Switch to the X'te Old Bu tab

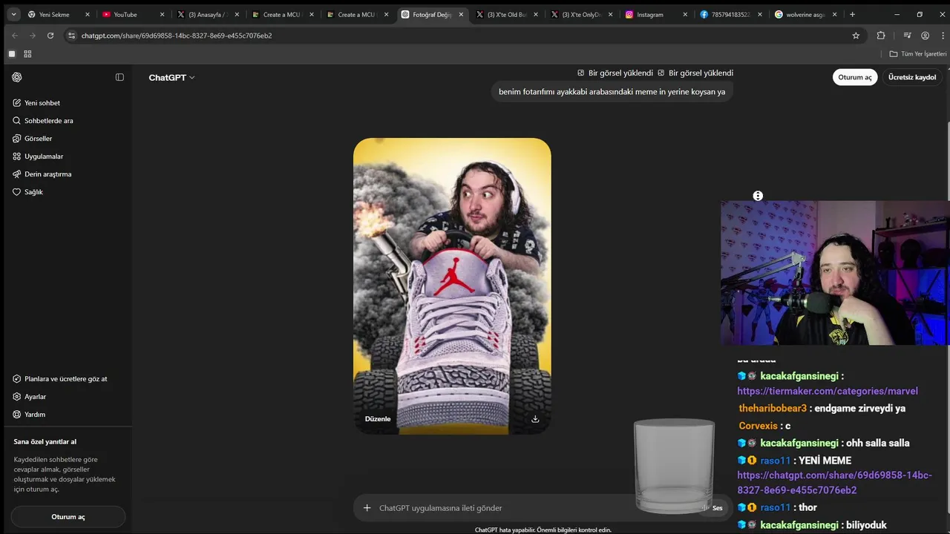coord(506,14)
